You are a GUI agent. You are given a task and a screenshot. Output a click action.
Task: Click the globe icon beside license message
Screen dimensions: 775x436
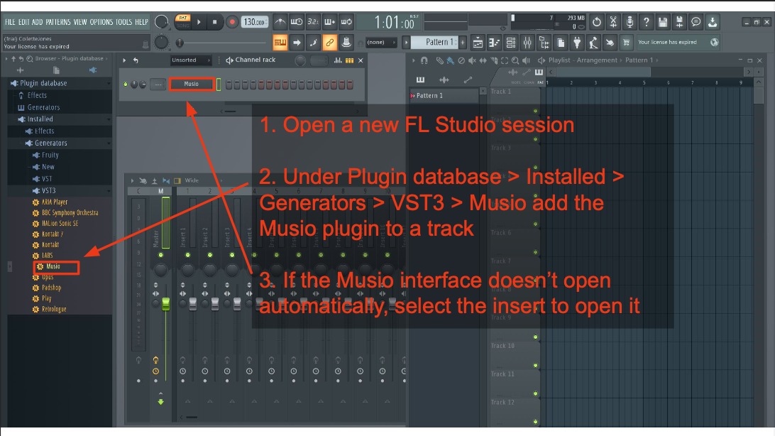(x=714, y=42)
